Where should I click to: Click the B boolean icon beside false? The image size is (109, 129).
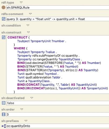[x=3, y=103]
